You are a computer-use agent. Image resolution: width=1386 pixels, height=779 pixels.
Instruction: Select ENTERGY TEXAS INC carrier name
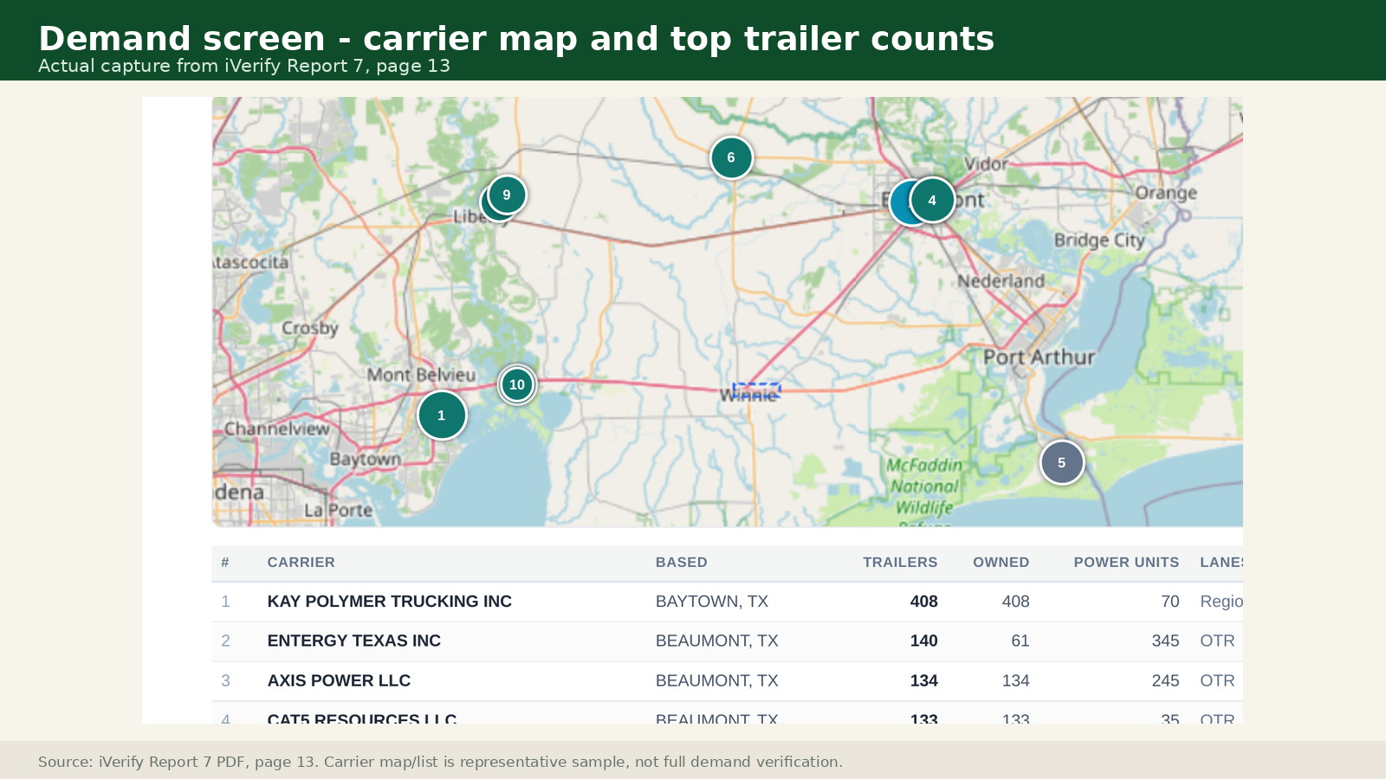(x=354, y=641)
